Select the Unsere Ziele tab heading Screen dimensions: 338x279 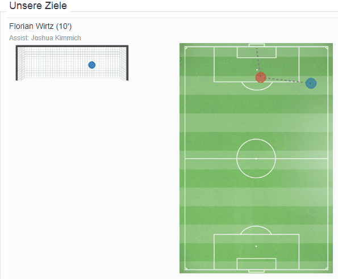click(x=38, y=6)
